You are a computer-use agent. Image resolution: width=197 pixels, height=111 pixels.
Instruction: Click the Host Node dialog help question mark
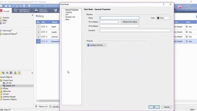pos(163,4)
